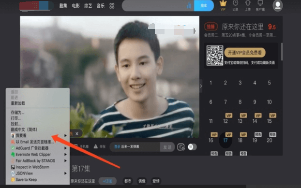Viewport: 301px width, 188px height.
Task: Toggle the danmaku on/off switch
Action: [x=192, y=147]
